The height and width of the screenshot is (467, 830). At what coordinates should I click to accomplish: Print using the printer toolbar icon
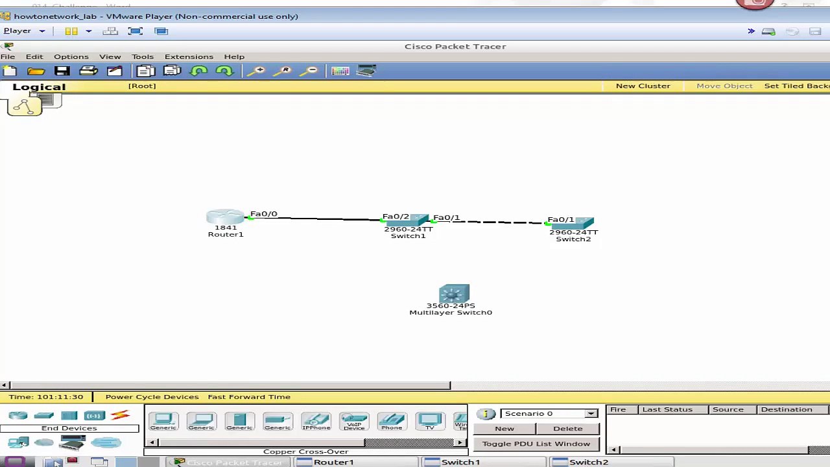point(88,71)
